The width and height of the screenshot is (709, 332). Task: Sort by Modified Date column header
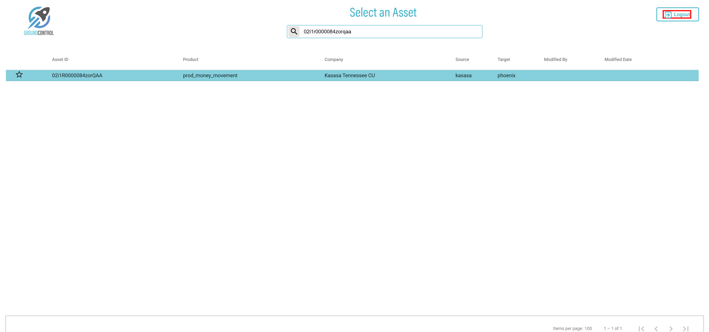coord(618,59)
